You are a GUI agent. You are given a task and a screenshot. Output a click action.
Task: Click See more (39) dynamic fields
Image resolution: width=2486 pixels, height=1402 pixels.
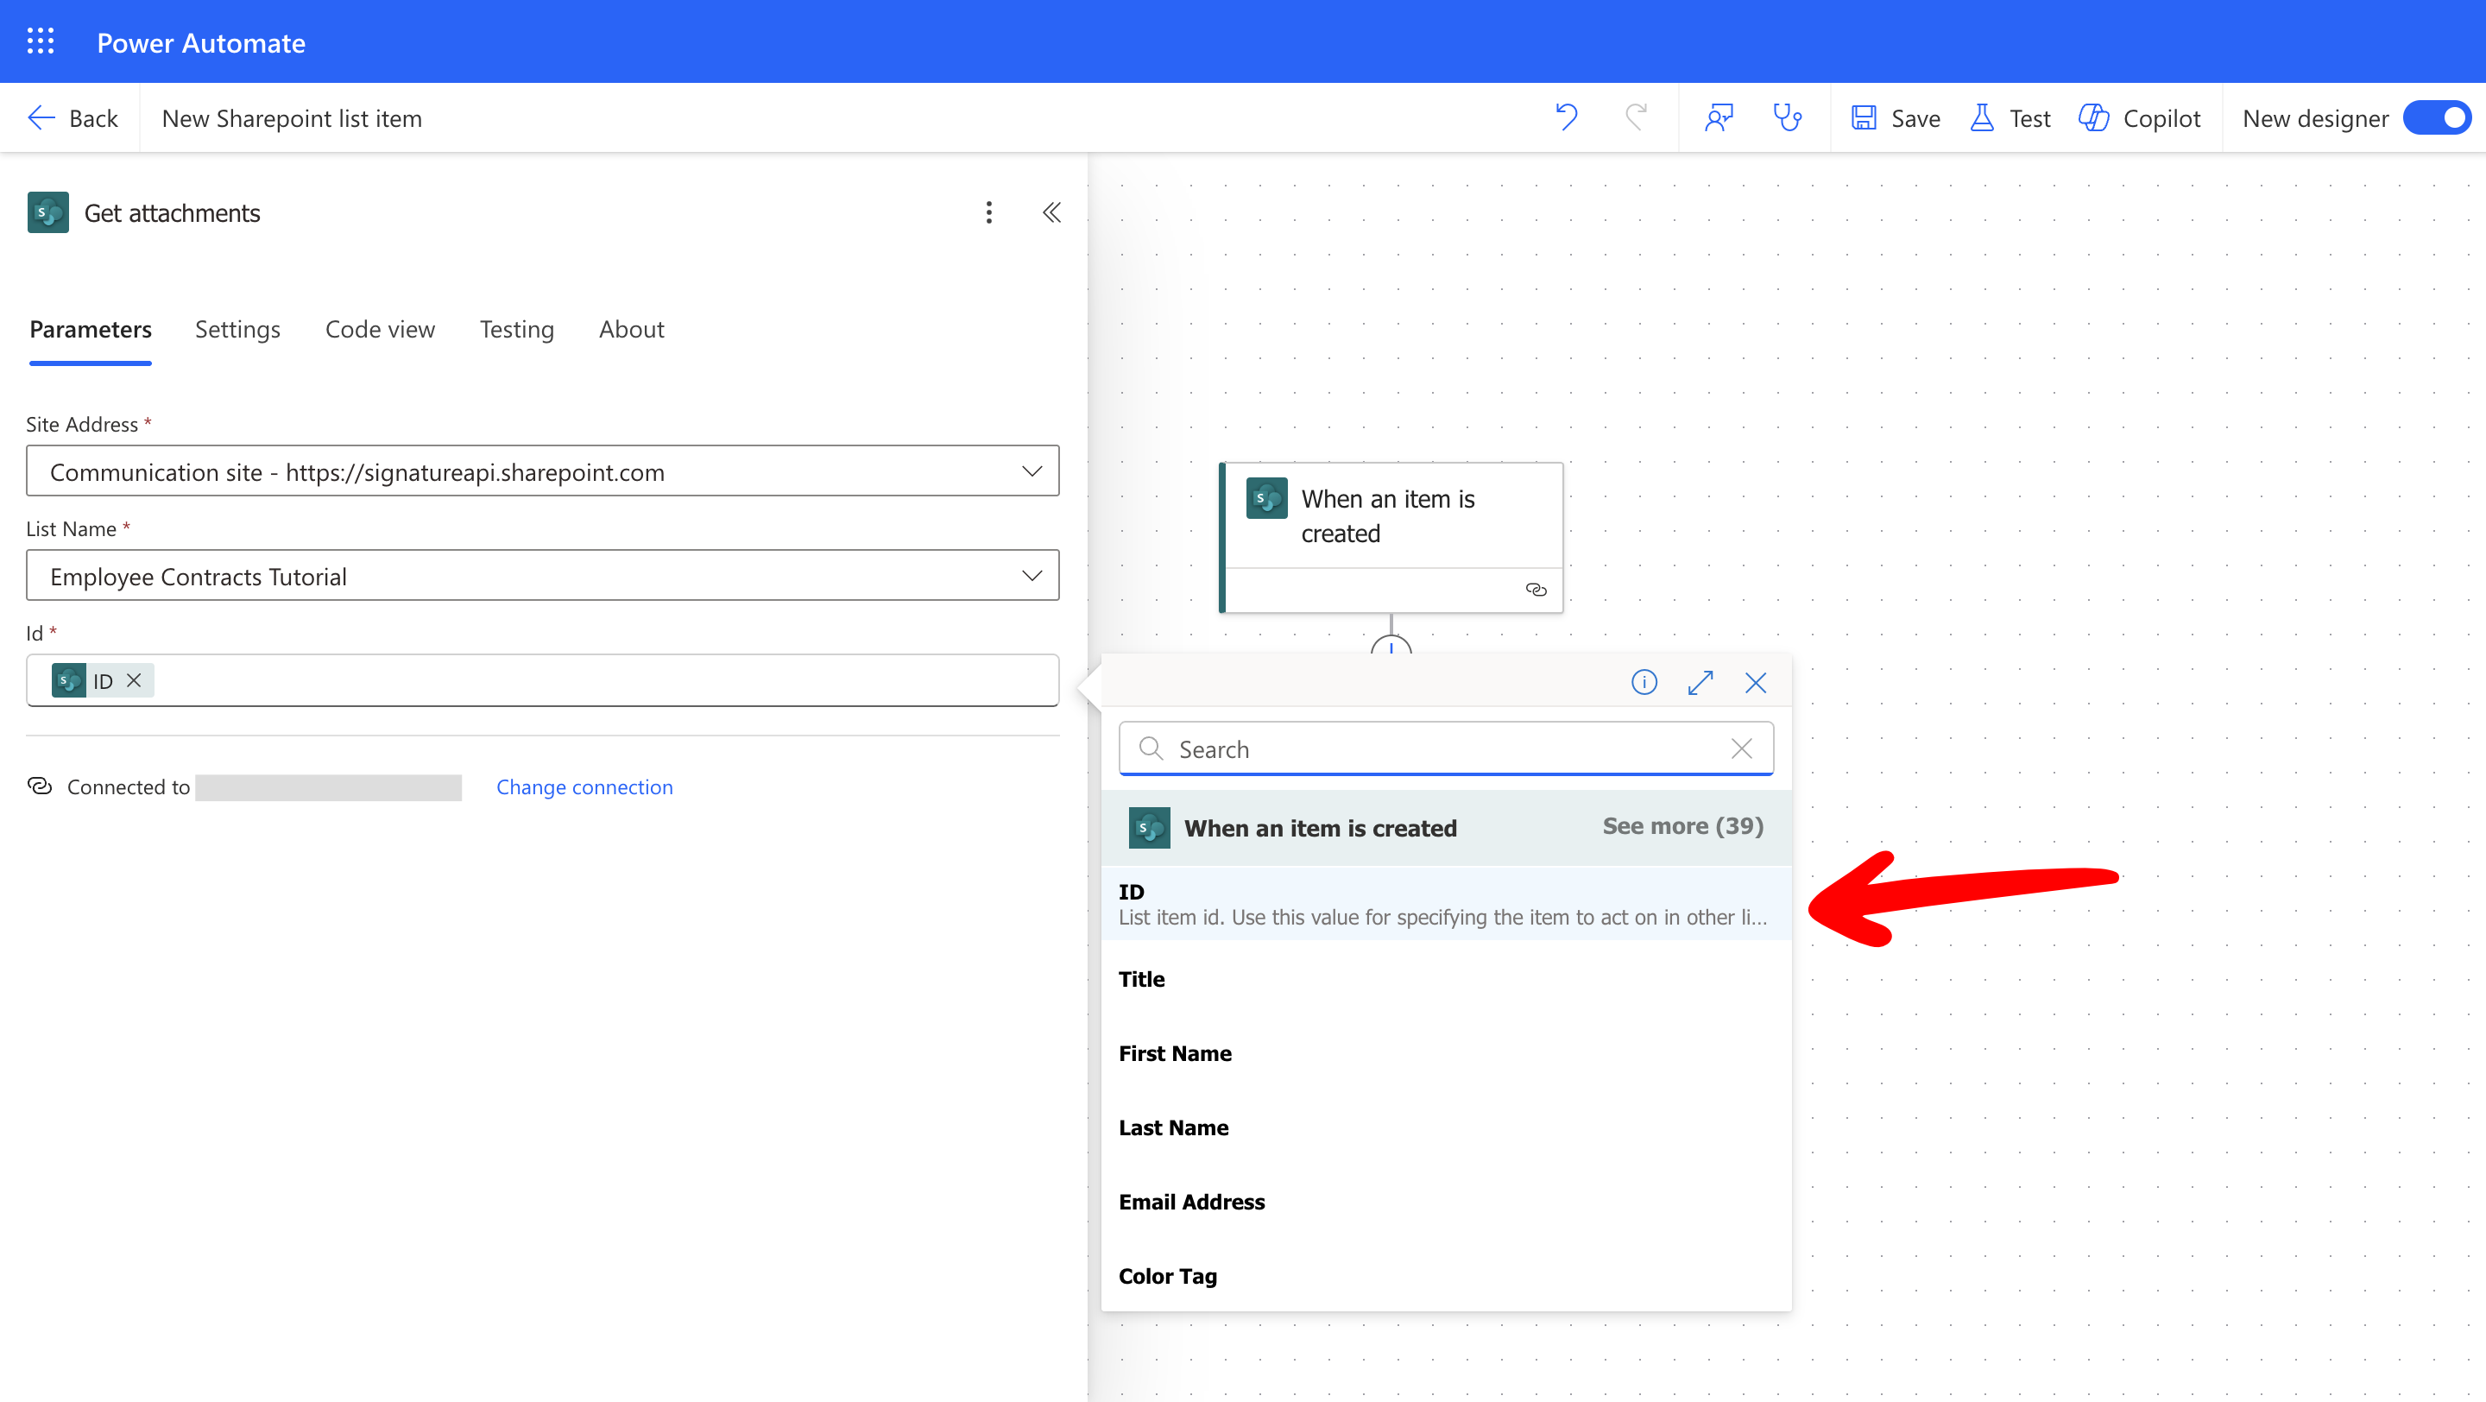[x=1682, y=826]
